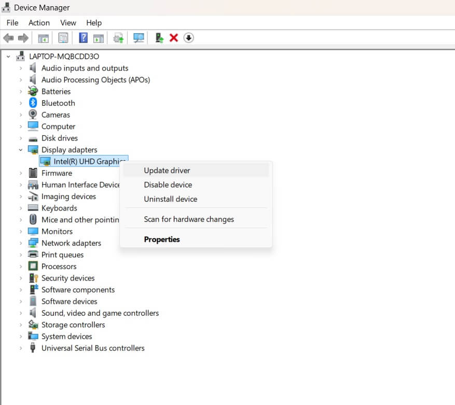Click the Update device driver toolbar icon

[119, 38]
